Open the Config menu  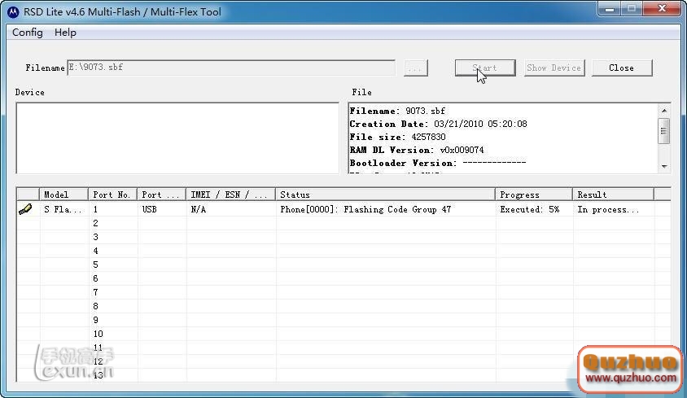pos(28,33)
